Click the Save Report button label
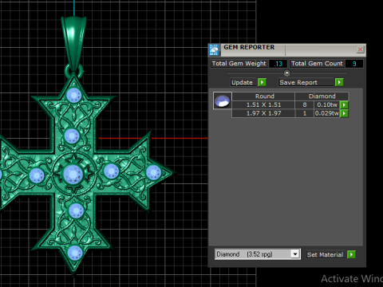 [x=306, y=82]
